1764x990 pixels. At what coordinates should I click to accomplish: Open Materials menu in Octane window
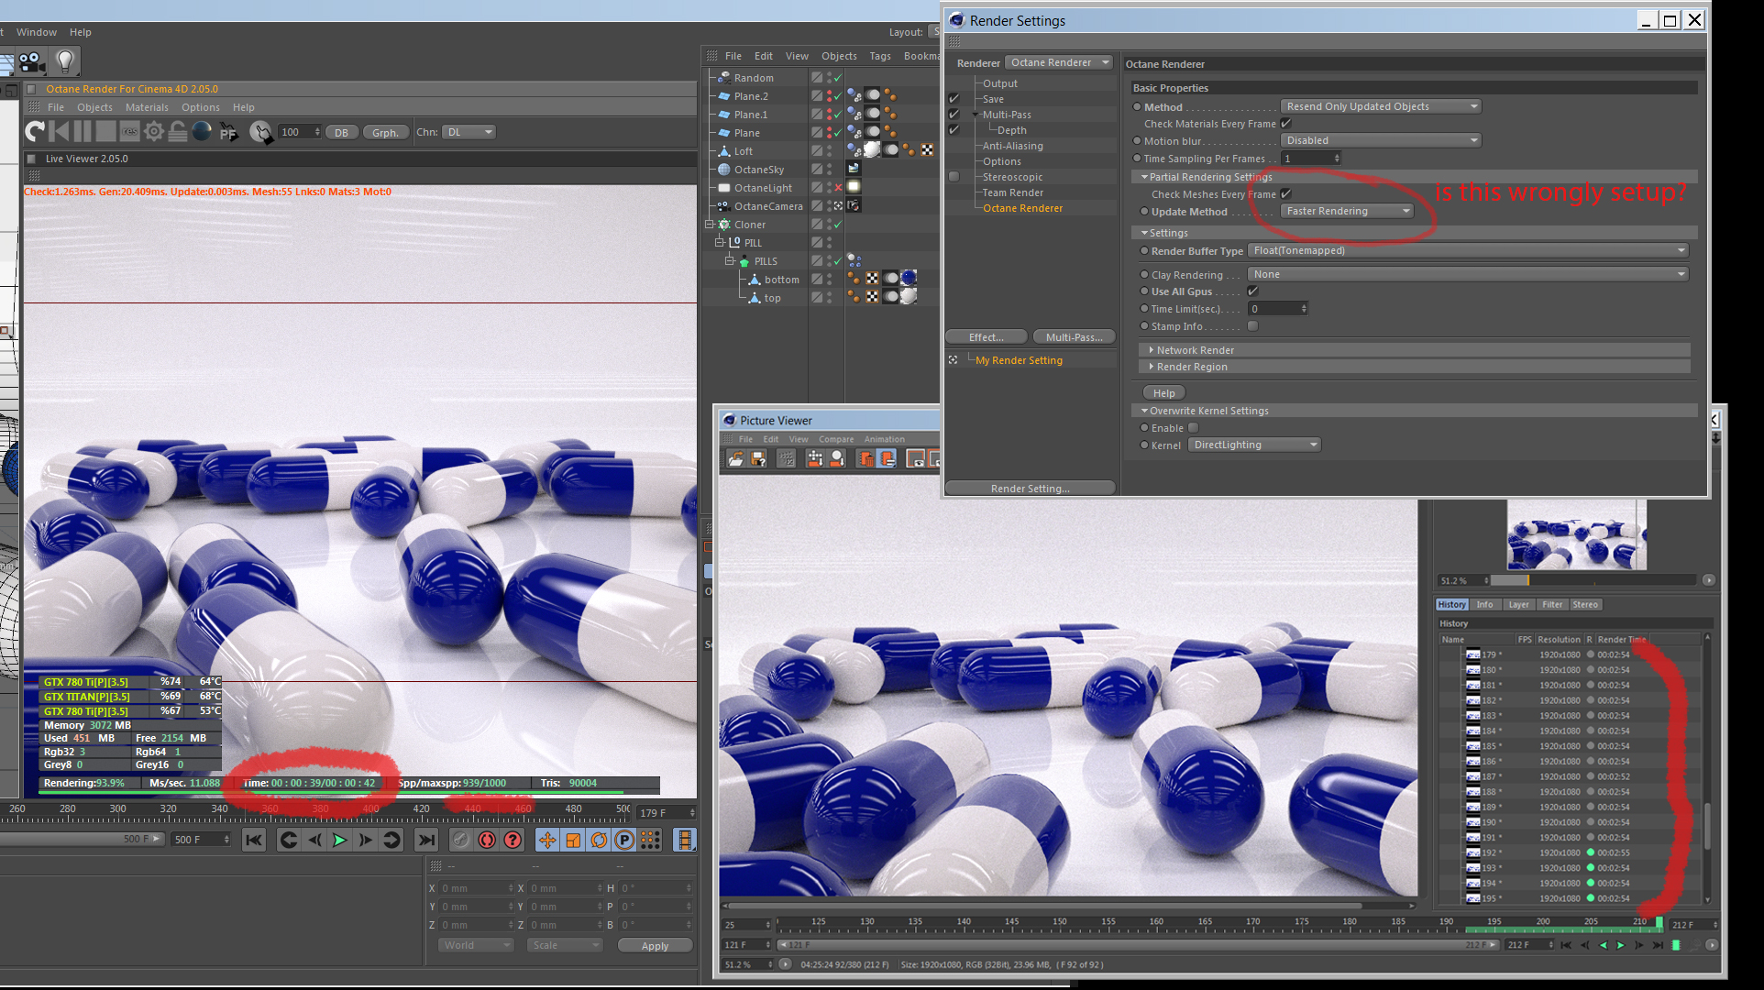coord(147,107)
